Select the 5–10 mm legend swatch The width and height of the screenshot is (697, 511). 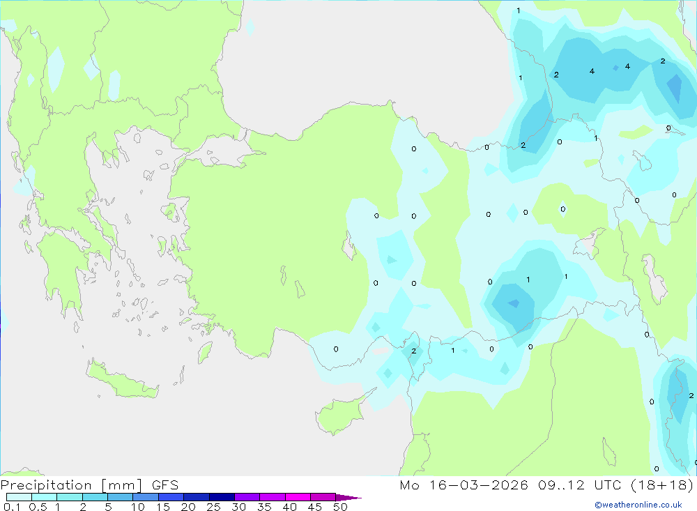(121, 497)
